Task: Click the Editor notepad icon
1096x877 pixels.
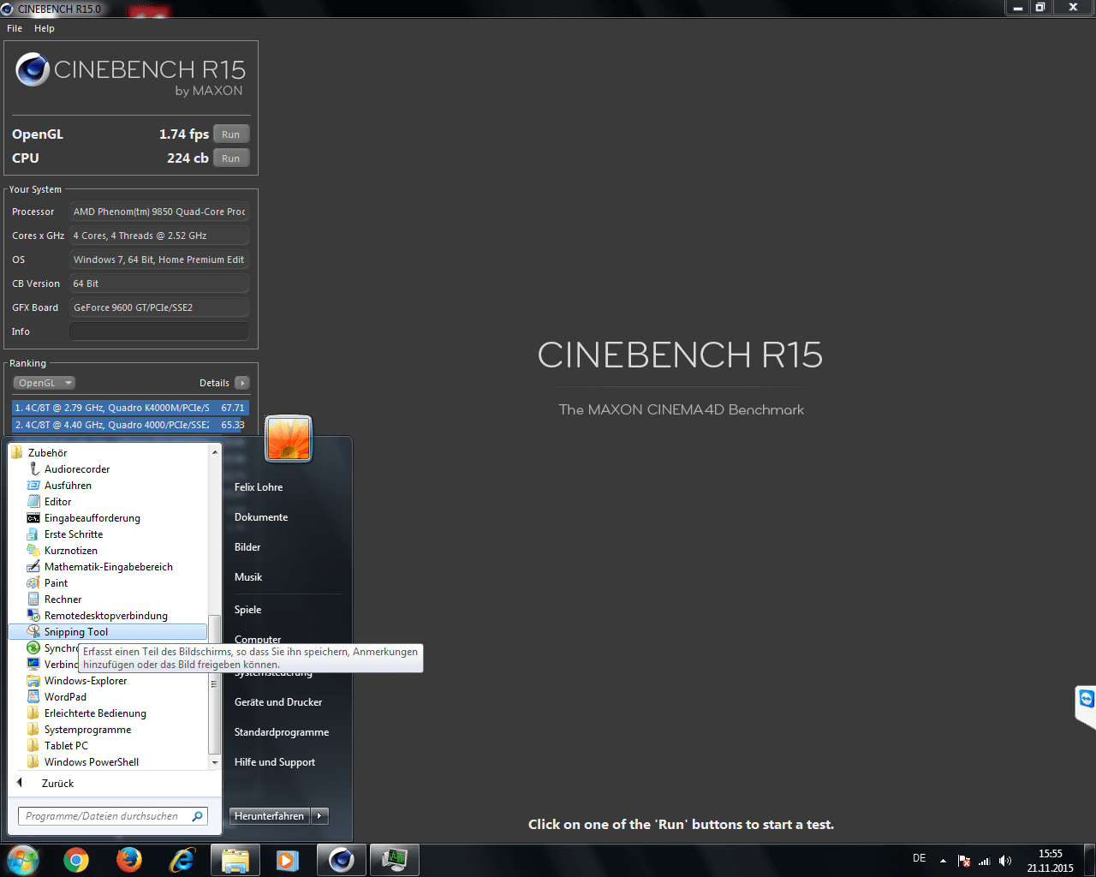Action: pos(33,502)
